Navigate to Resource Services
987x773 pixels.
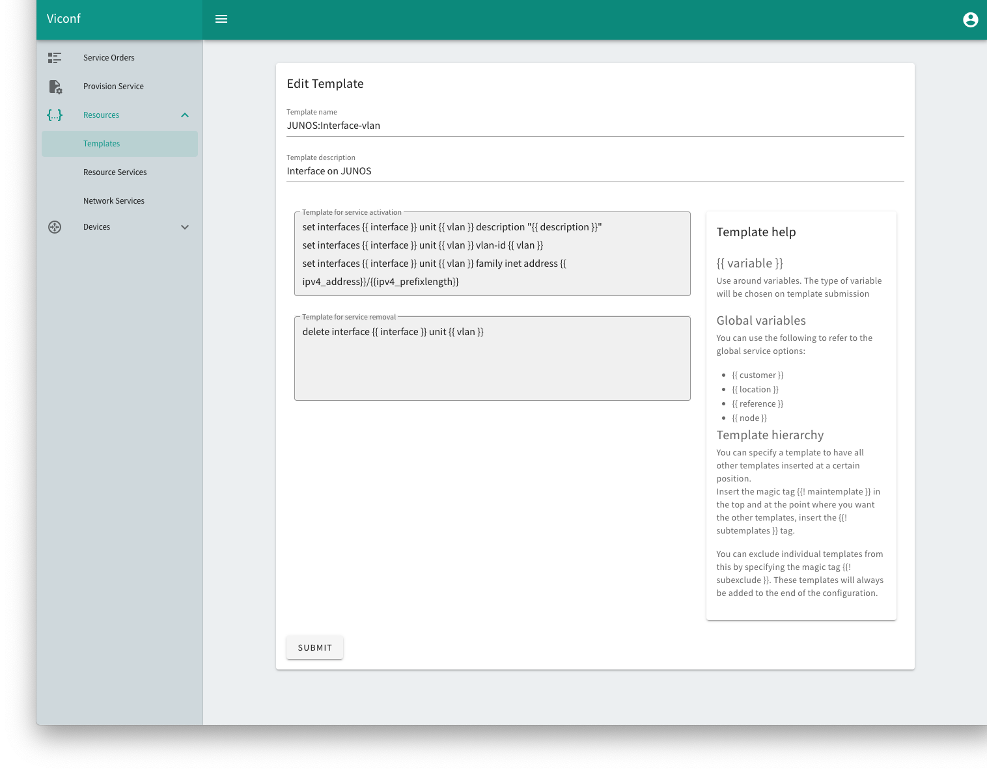tap(115, 172)
